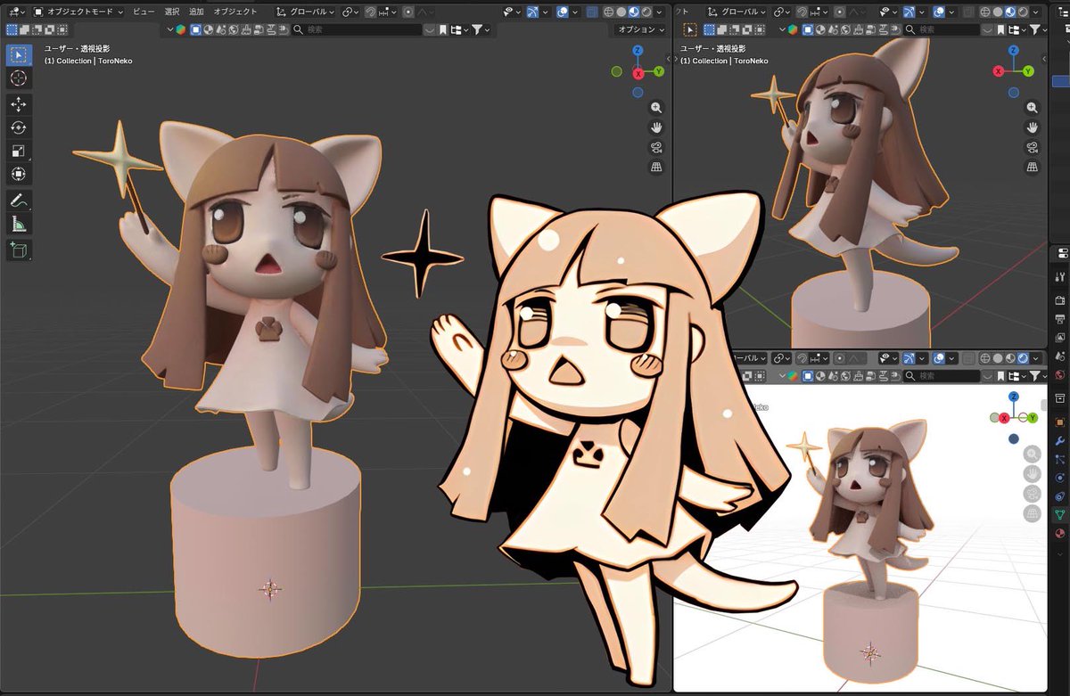Select the 3D Cursor tool

point(19,78)
